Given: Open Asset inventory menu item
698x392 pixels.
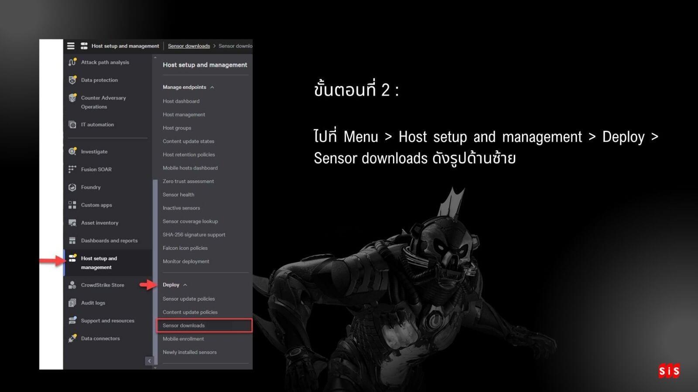Looking at the screenshot, I should 100,223.
